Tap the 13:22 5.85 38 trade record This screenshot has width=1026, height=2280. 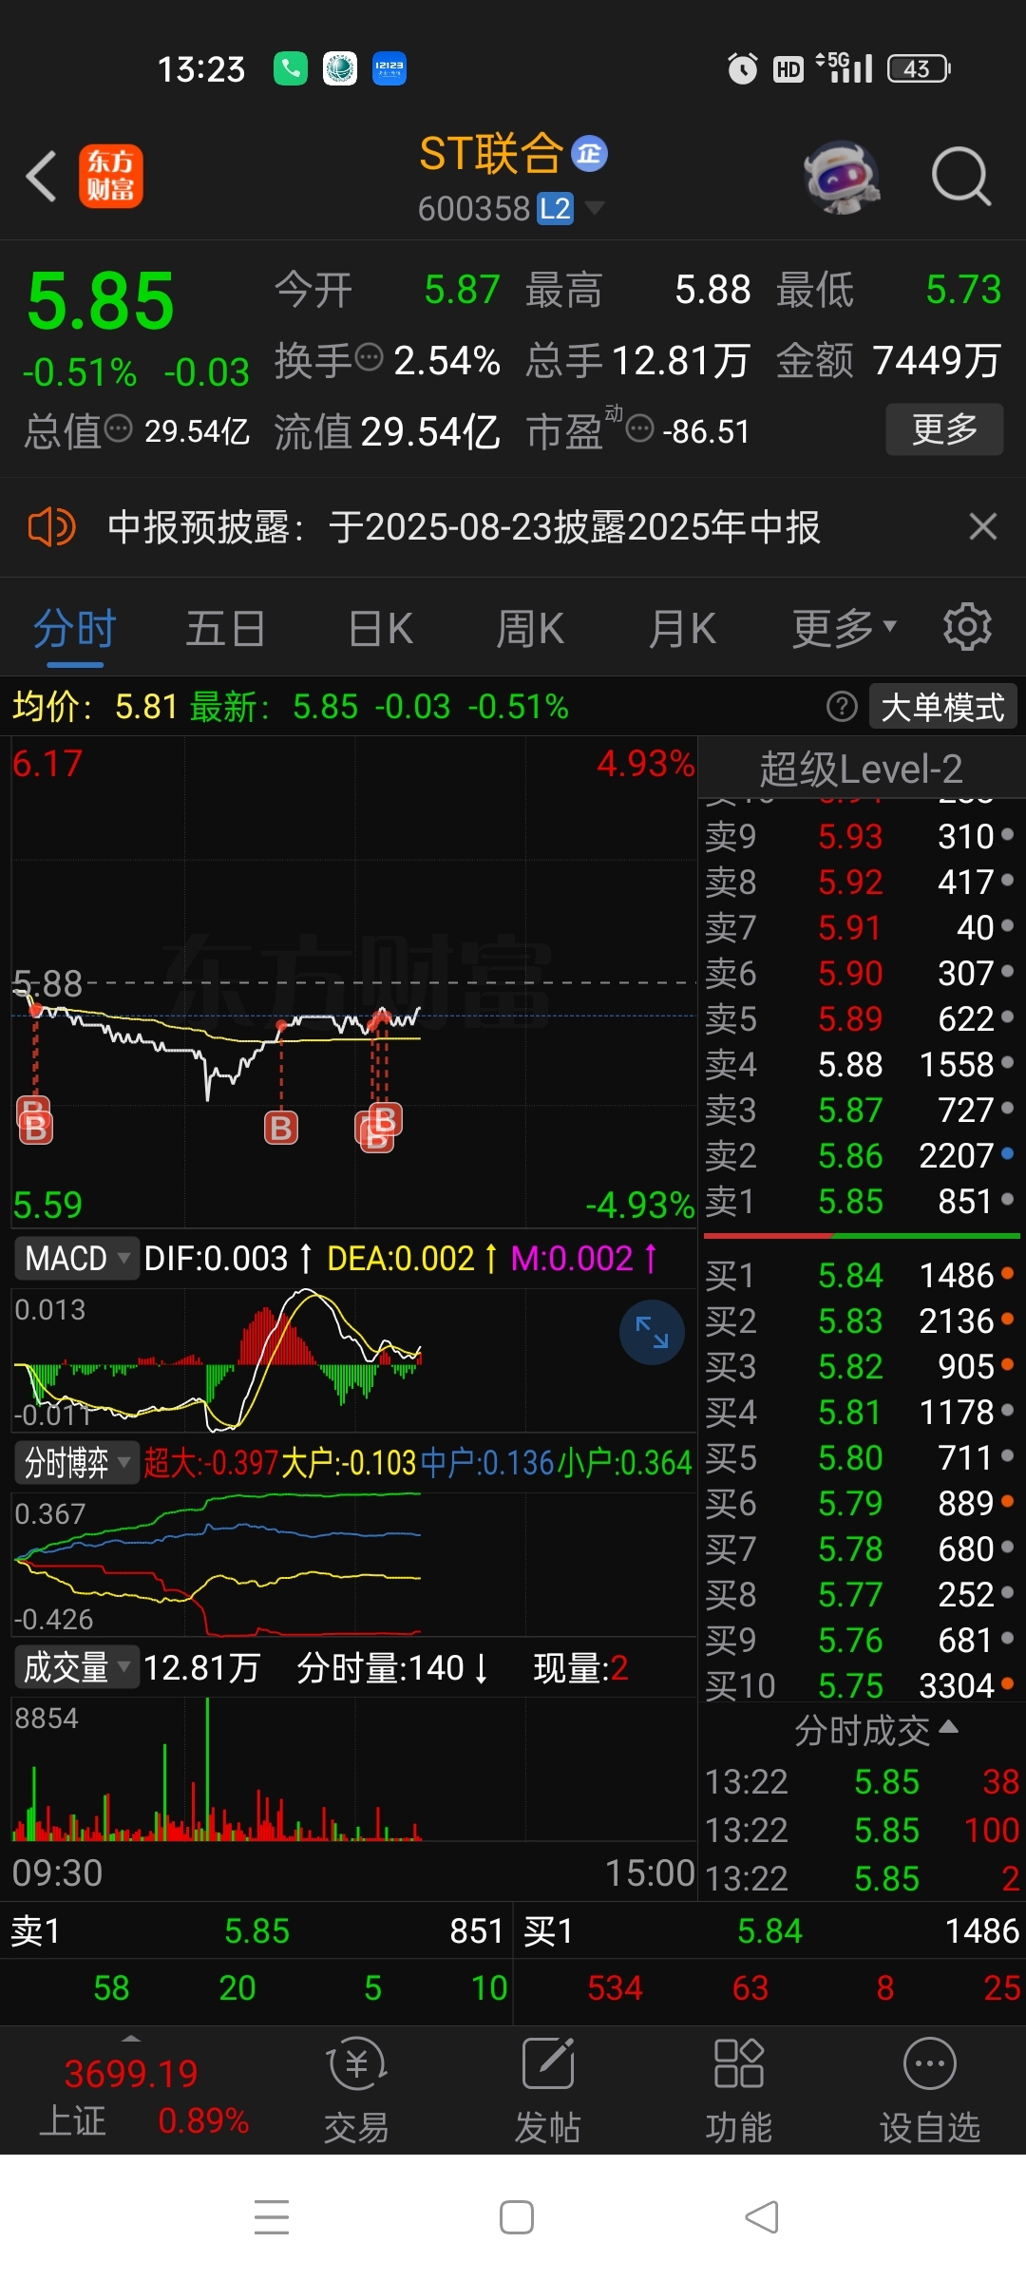(x=862, y=1781)
